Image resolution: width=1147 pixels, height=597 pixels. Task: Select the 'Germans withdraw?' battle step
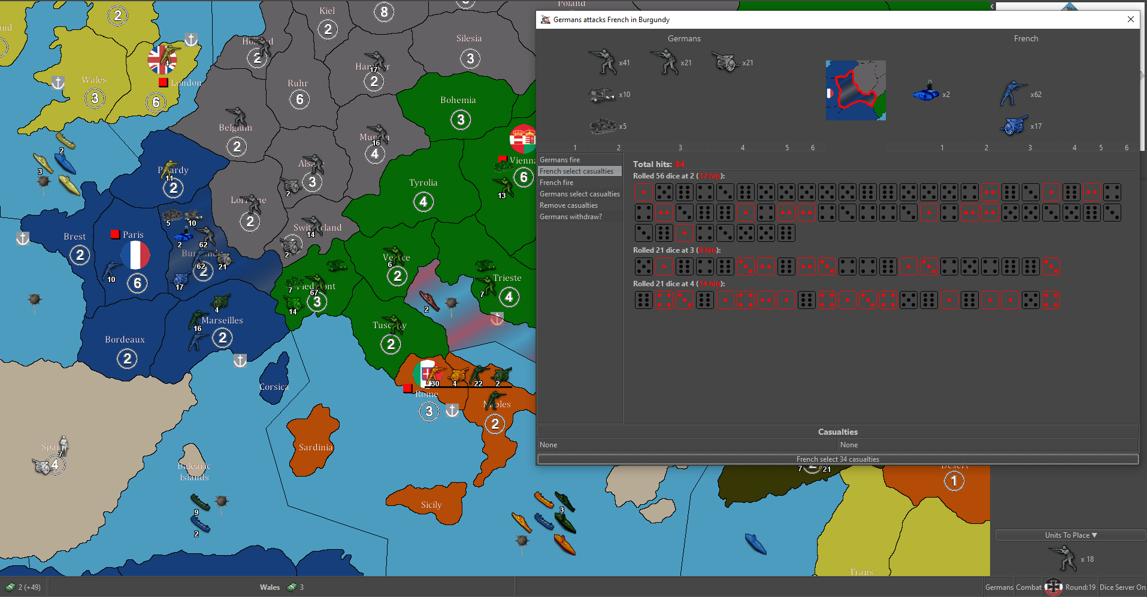click(x=571, y=217)
